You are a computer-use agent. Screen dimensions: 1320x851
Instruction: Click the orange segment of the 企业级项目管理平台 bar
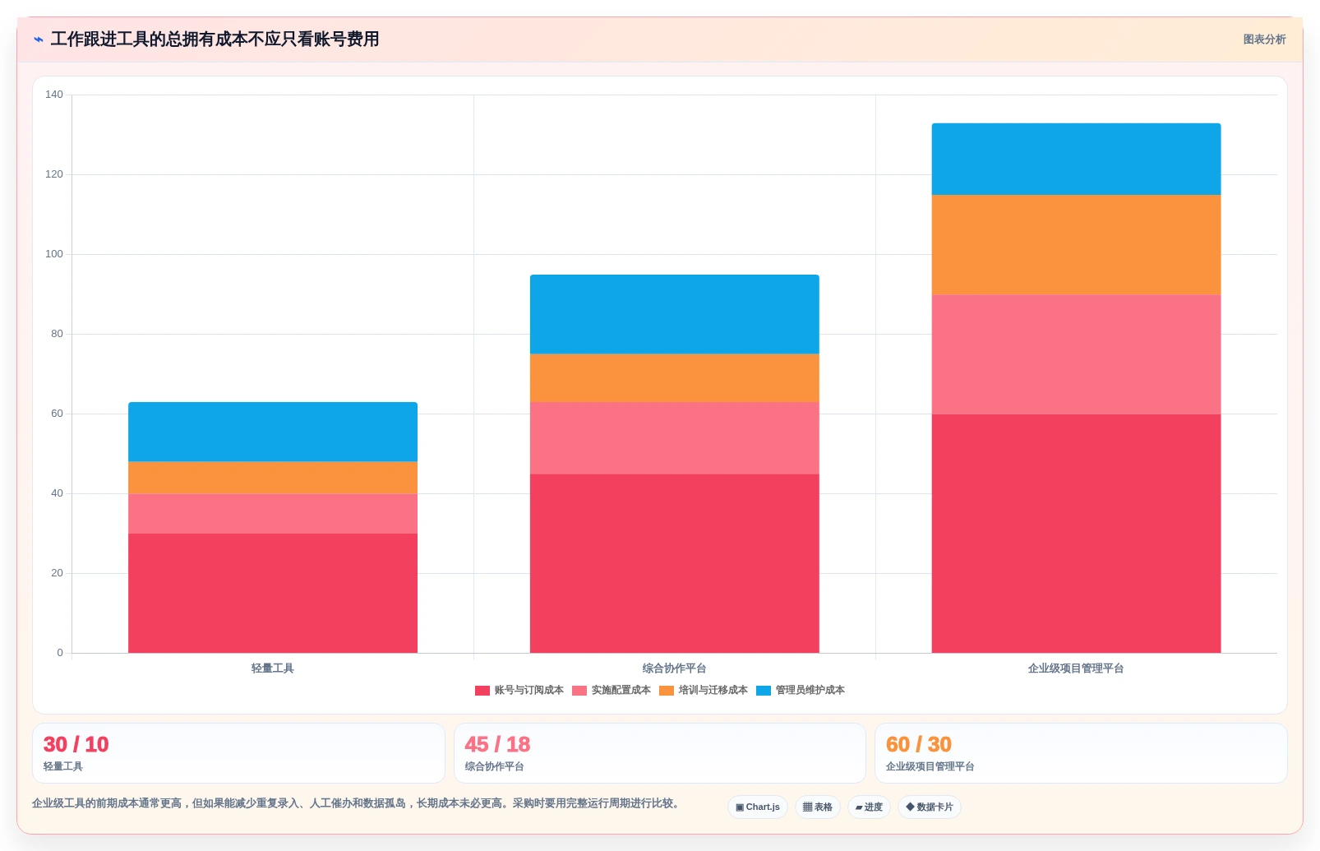[1076, 245]
